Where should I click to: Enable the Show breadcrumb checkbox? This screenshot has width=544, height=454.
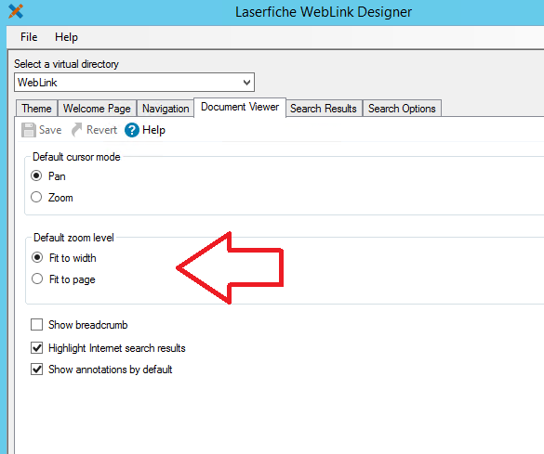[x=37, y=325]
